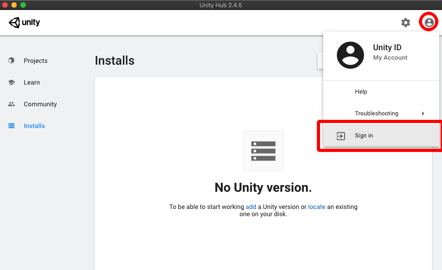The height and width of the screenshot is (270, 442).
Task: Click the My Account label
Action: 390,57
